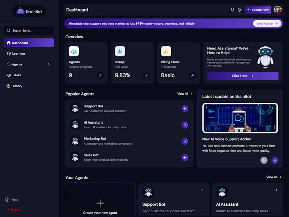289x217 pixels.
Task: Open Sales Bot via its arrow
Action: [x=185, y=157]
